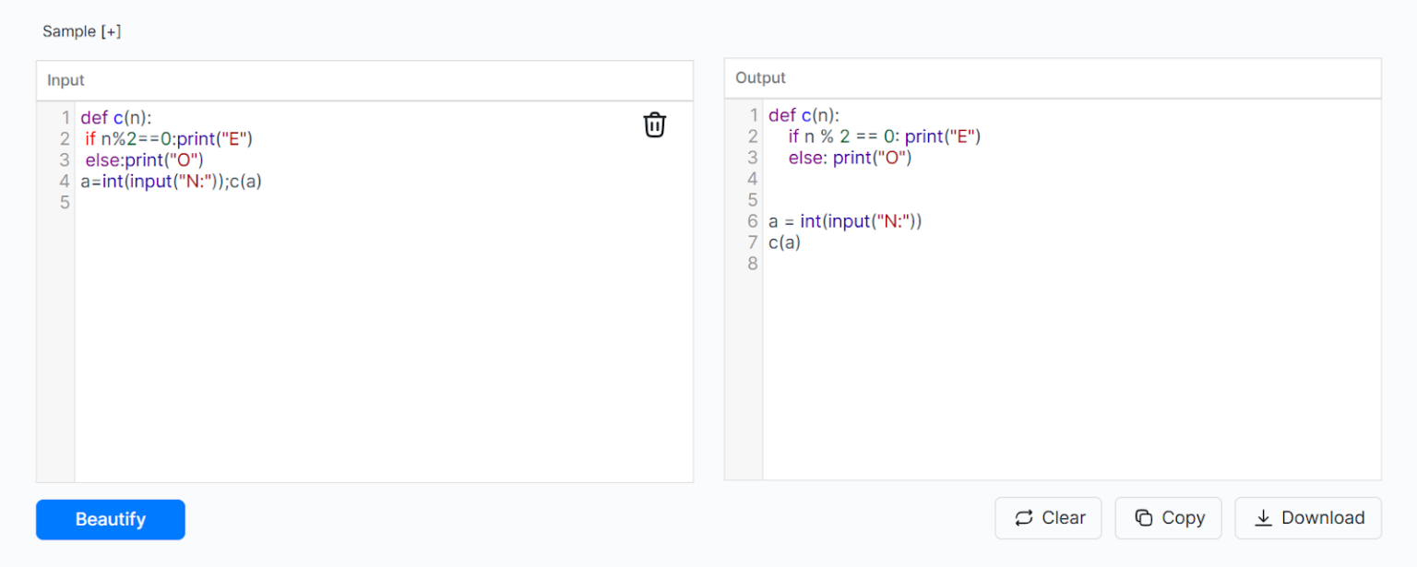The height and width of the screenshot is (567, 1417).
Task: Click output line 6 with int(input)
Action: [x=844, y=220]
